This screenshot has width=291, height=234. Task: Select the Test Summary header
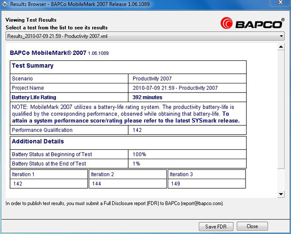pyautogui.click(x=33, y=66)
